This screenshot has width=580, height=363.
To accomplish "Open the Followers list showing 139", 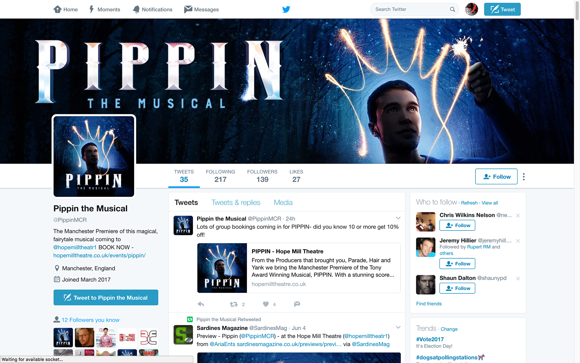I will click(x=262, y=176).
